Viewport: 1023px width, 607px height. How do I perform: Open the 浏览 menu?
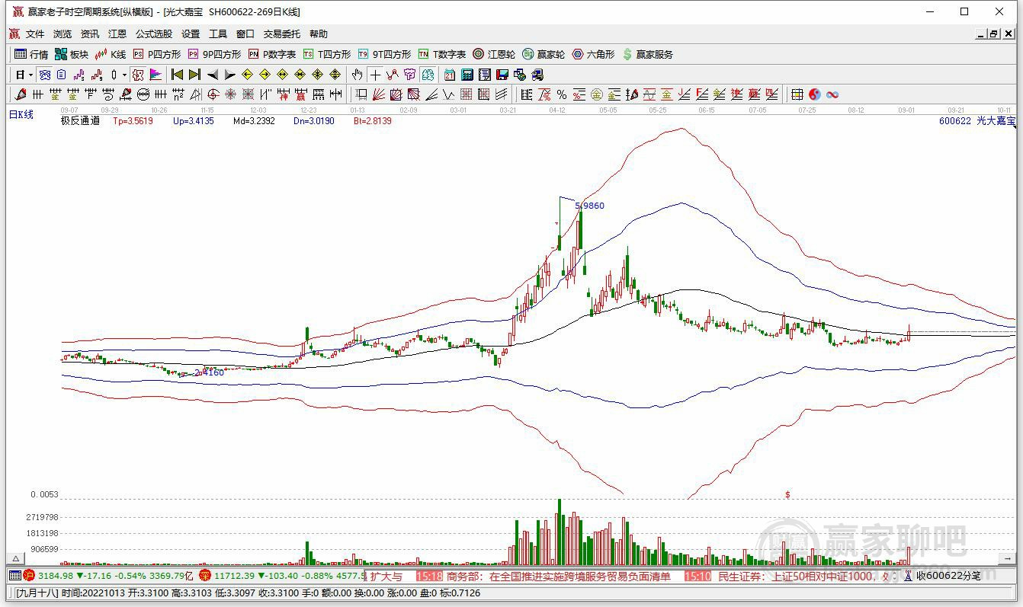[63, 34]
